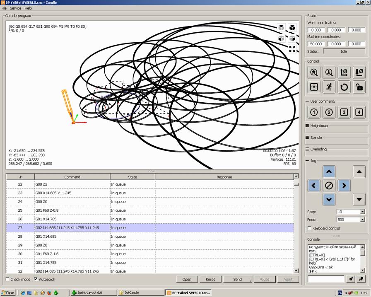Click the circular-arrow Reset icon in Control
Viewport: 371px width, 297px height.
(344, 87)
